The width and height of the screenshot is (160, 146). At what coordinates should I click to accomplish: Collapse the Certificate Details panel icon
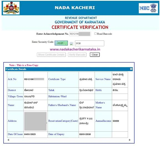click(x=131, y=69)
